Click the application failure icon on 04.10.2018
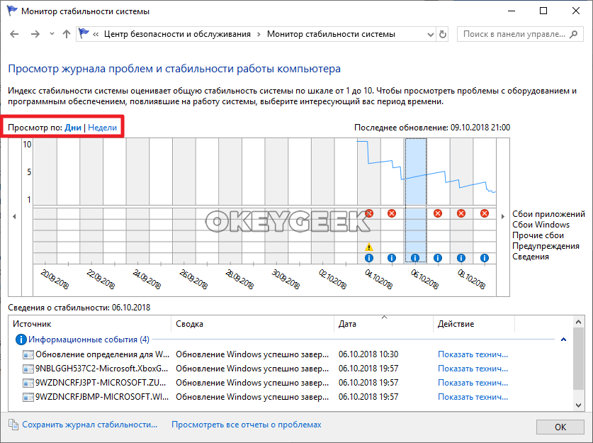593x443 pixels. point(368,213)
